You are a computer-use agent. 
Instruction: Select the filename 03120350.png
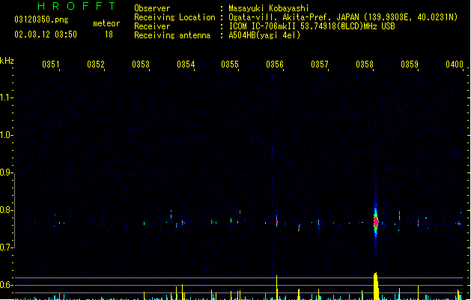[x=41, y=19]
